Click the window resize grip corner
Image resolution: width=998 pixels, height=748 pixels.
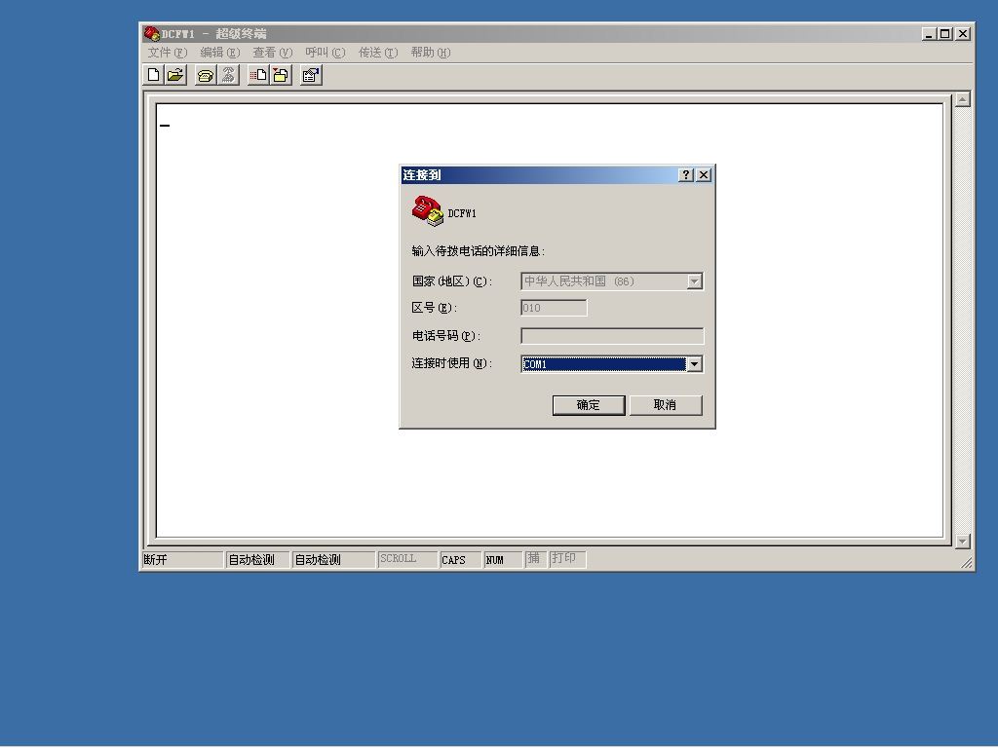[966, 562]
